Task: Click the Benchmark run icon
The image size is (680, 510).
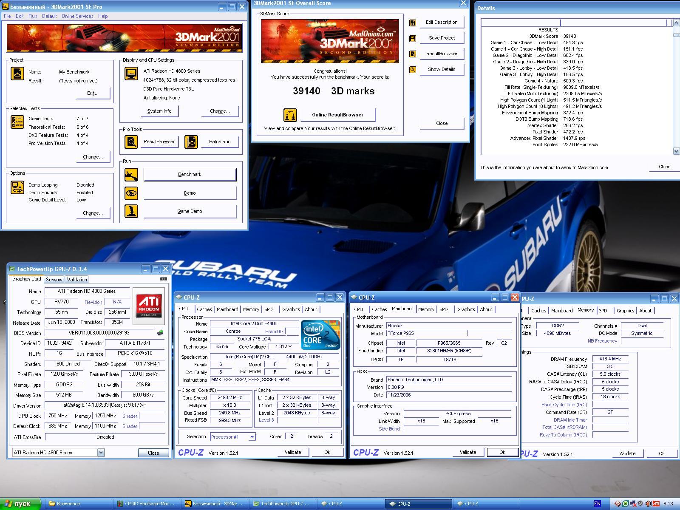Action: tap(131, 174)
